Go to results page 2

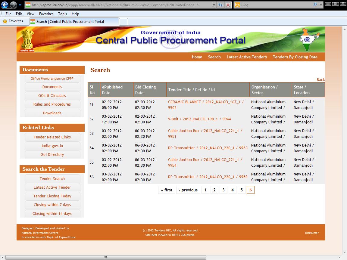pyautogui.click(x=214, y=190)
